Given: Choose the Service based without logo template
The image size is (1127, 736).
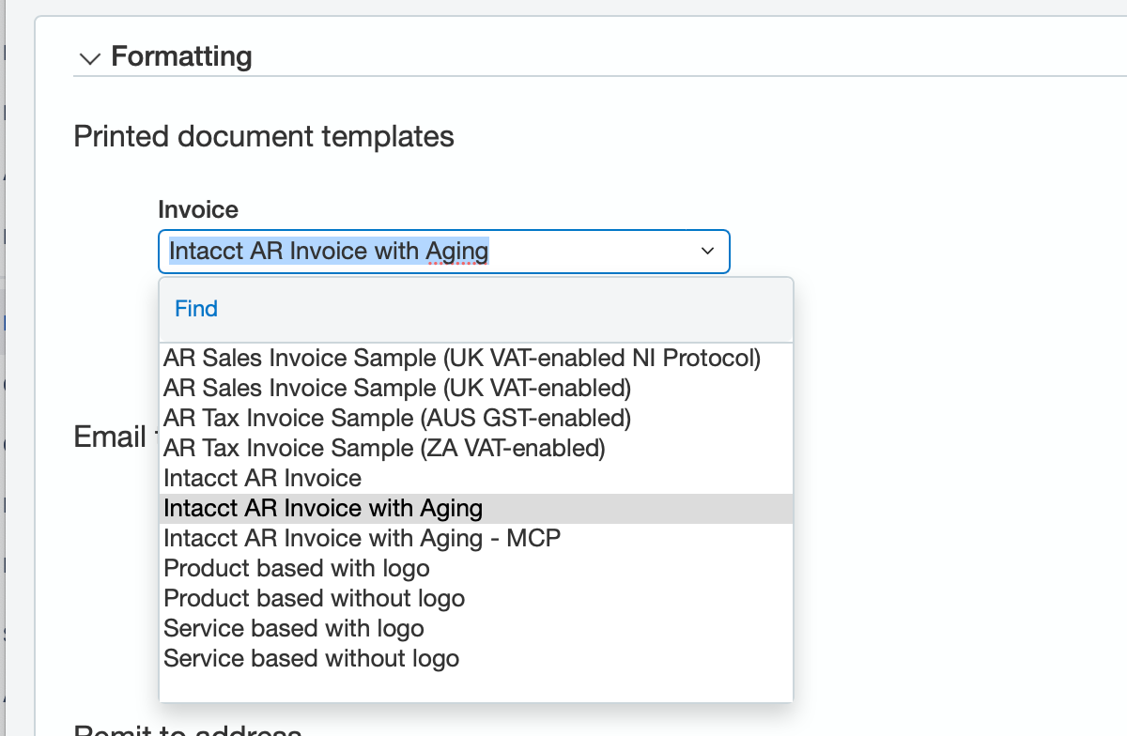Looking at the screenshot, I should click(311, 658).
